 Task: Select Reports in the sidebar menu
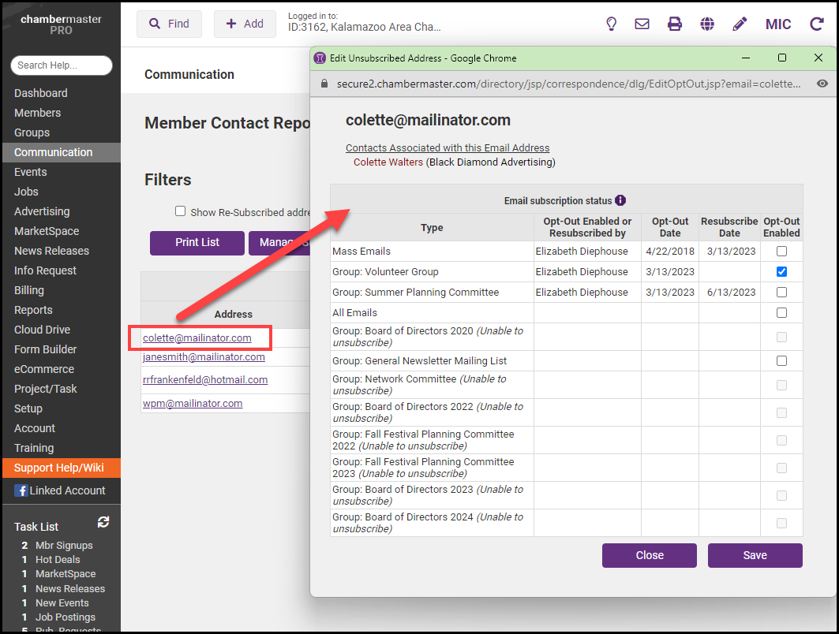[33, 310]
